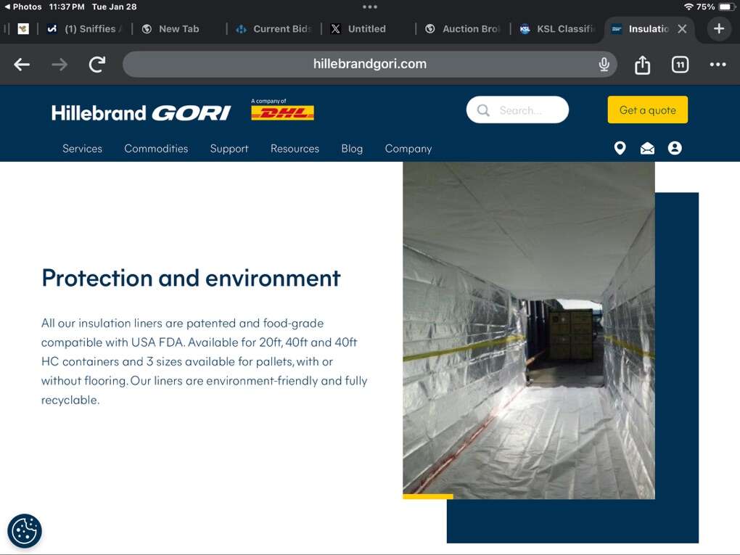Tap the browser share icon
740x555 pixels.
click(x=642, y=65)
